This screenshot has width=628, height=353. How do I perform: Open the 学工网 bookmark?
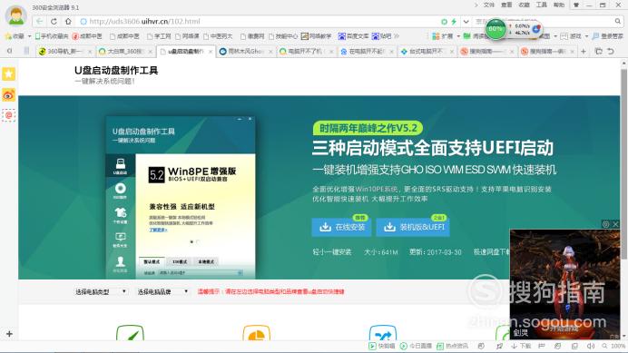pos(159,36)
